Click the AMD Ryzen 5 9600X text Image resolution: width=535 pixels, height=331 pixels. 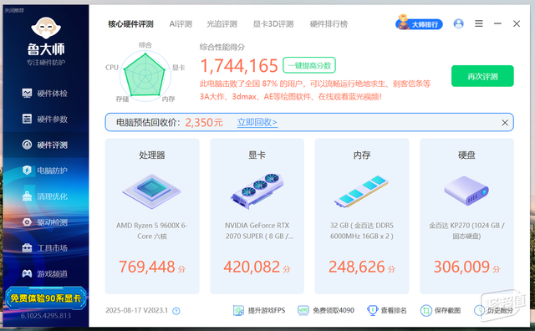tap(152, 231)
